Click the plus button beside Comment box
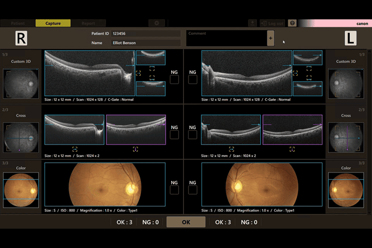The width and height of the screenshot is (372, 248). pos(270,38)
